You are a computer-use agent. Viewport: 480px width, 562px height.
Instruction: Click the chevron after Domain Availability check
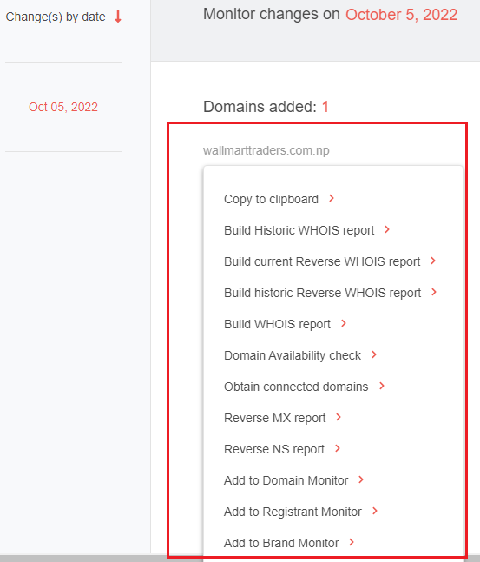tap(374, 354)
